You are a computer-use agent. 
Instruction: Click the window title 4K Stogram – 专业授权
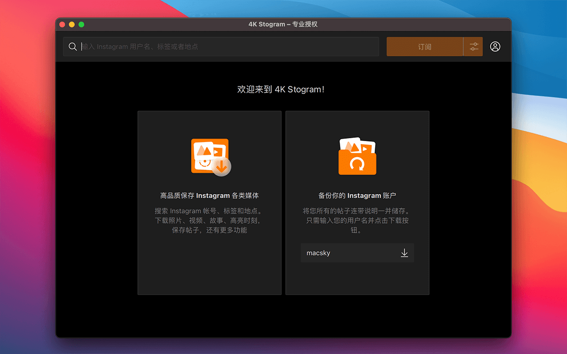[x=283, y=24]
